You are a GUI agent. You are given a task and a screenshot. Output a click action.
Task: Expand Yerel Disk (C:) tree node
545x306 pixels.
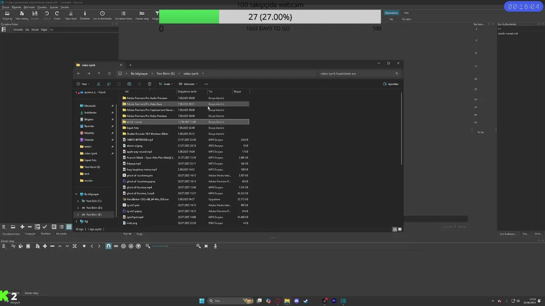(x=78, y=201)
